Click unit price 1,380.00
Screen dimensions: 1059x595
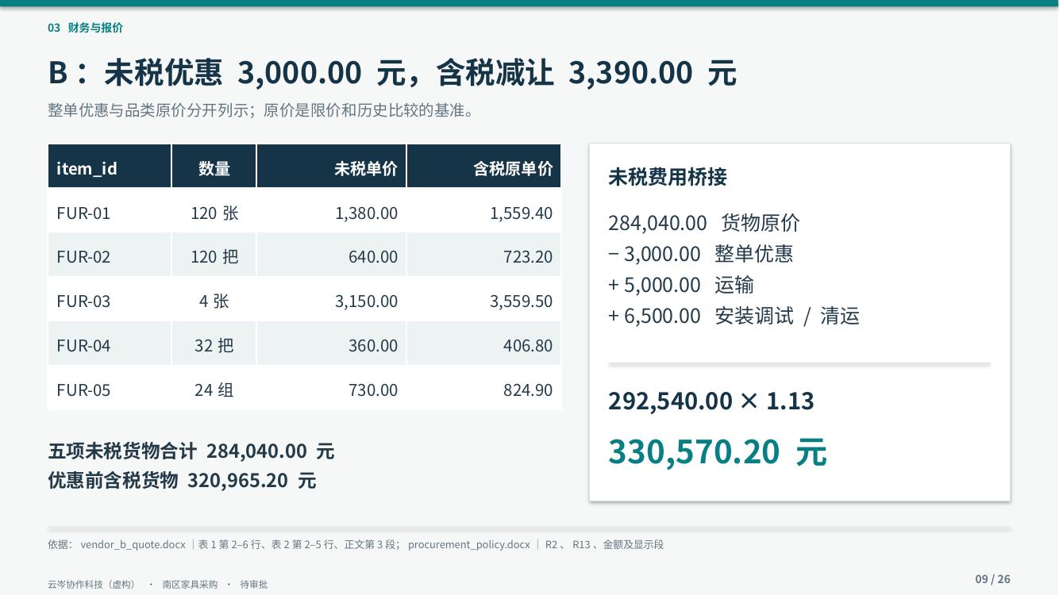pyautogui.click(x=366, y=213)
